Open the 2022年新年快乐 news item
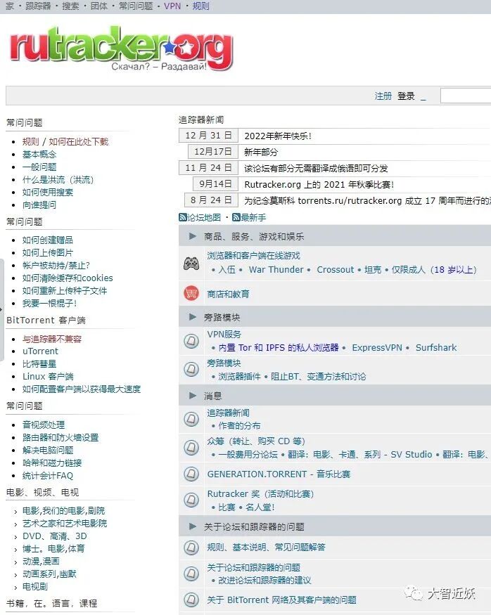The image size is (491, 615). click(x=278, y=136)
